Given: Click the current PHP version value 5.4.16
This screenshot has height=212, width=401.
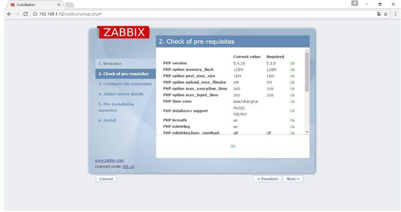Looking at the screenshot, I should 239,63.
